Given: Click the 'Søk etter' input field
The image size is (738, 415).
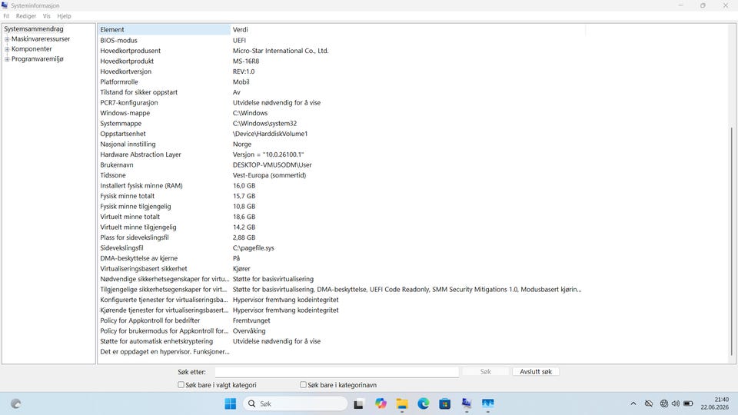Looking at the screenshot, I should tap(337, 372).
